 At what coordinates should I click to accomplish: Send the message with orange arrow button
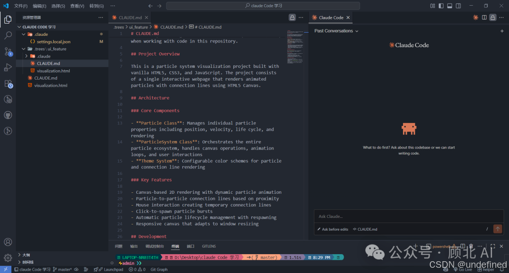[497, 229]
